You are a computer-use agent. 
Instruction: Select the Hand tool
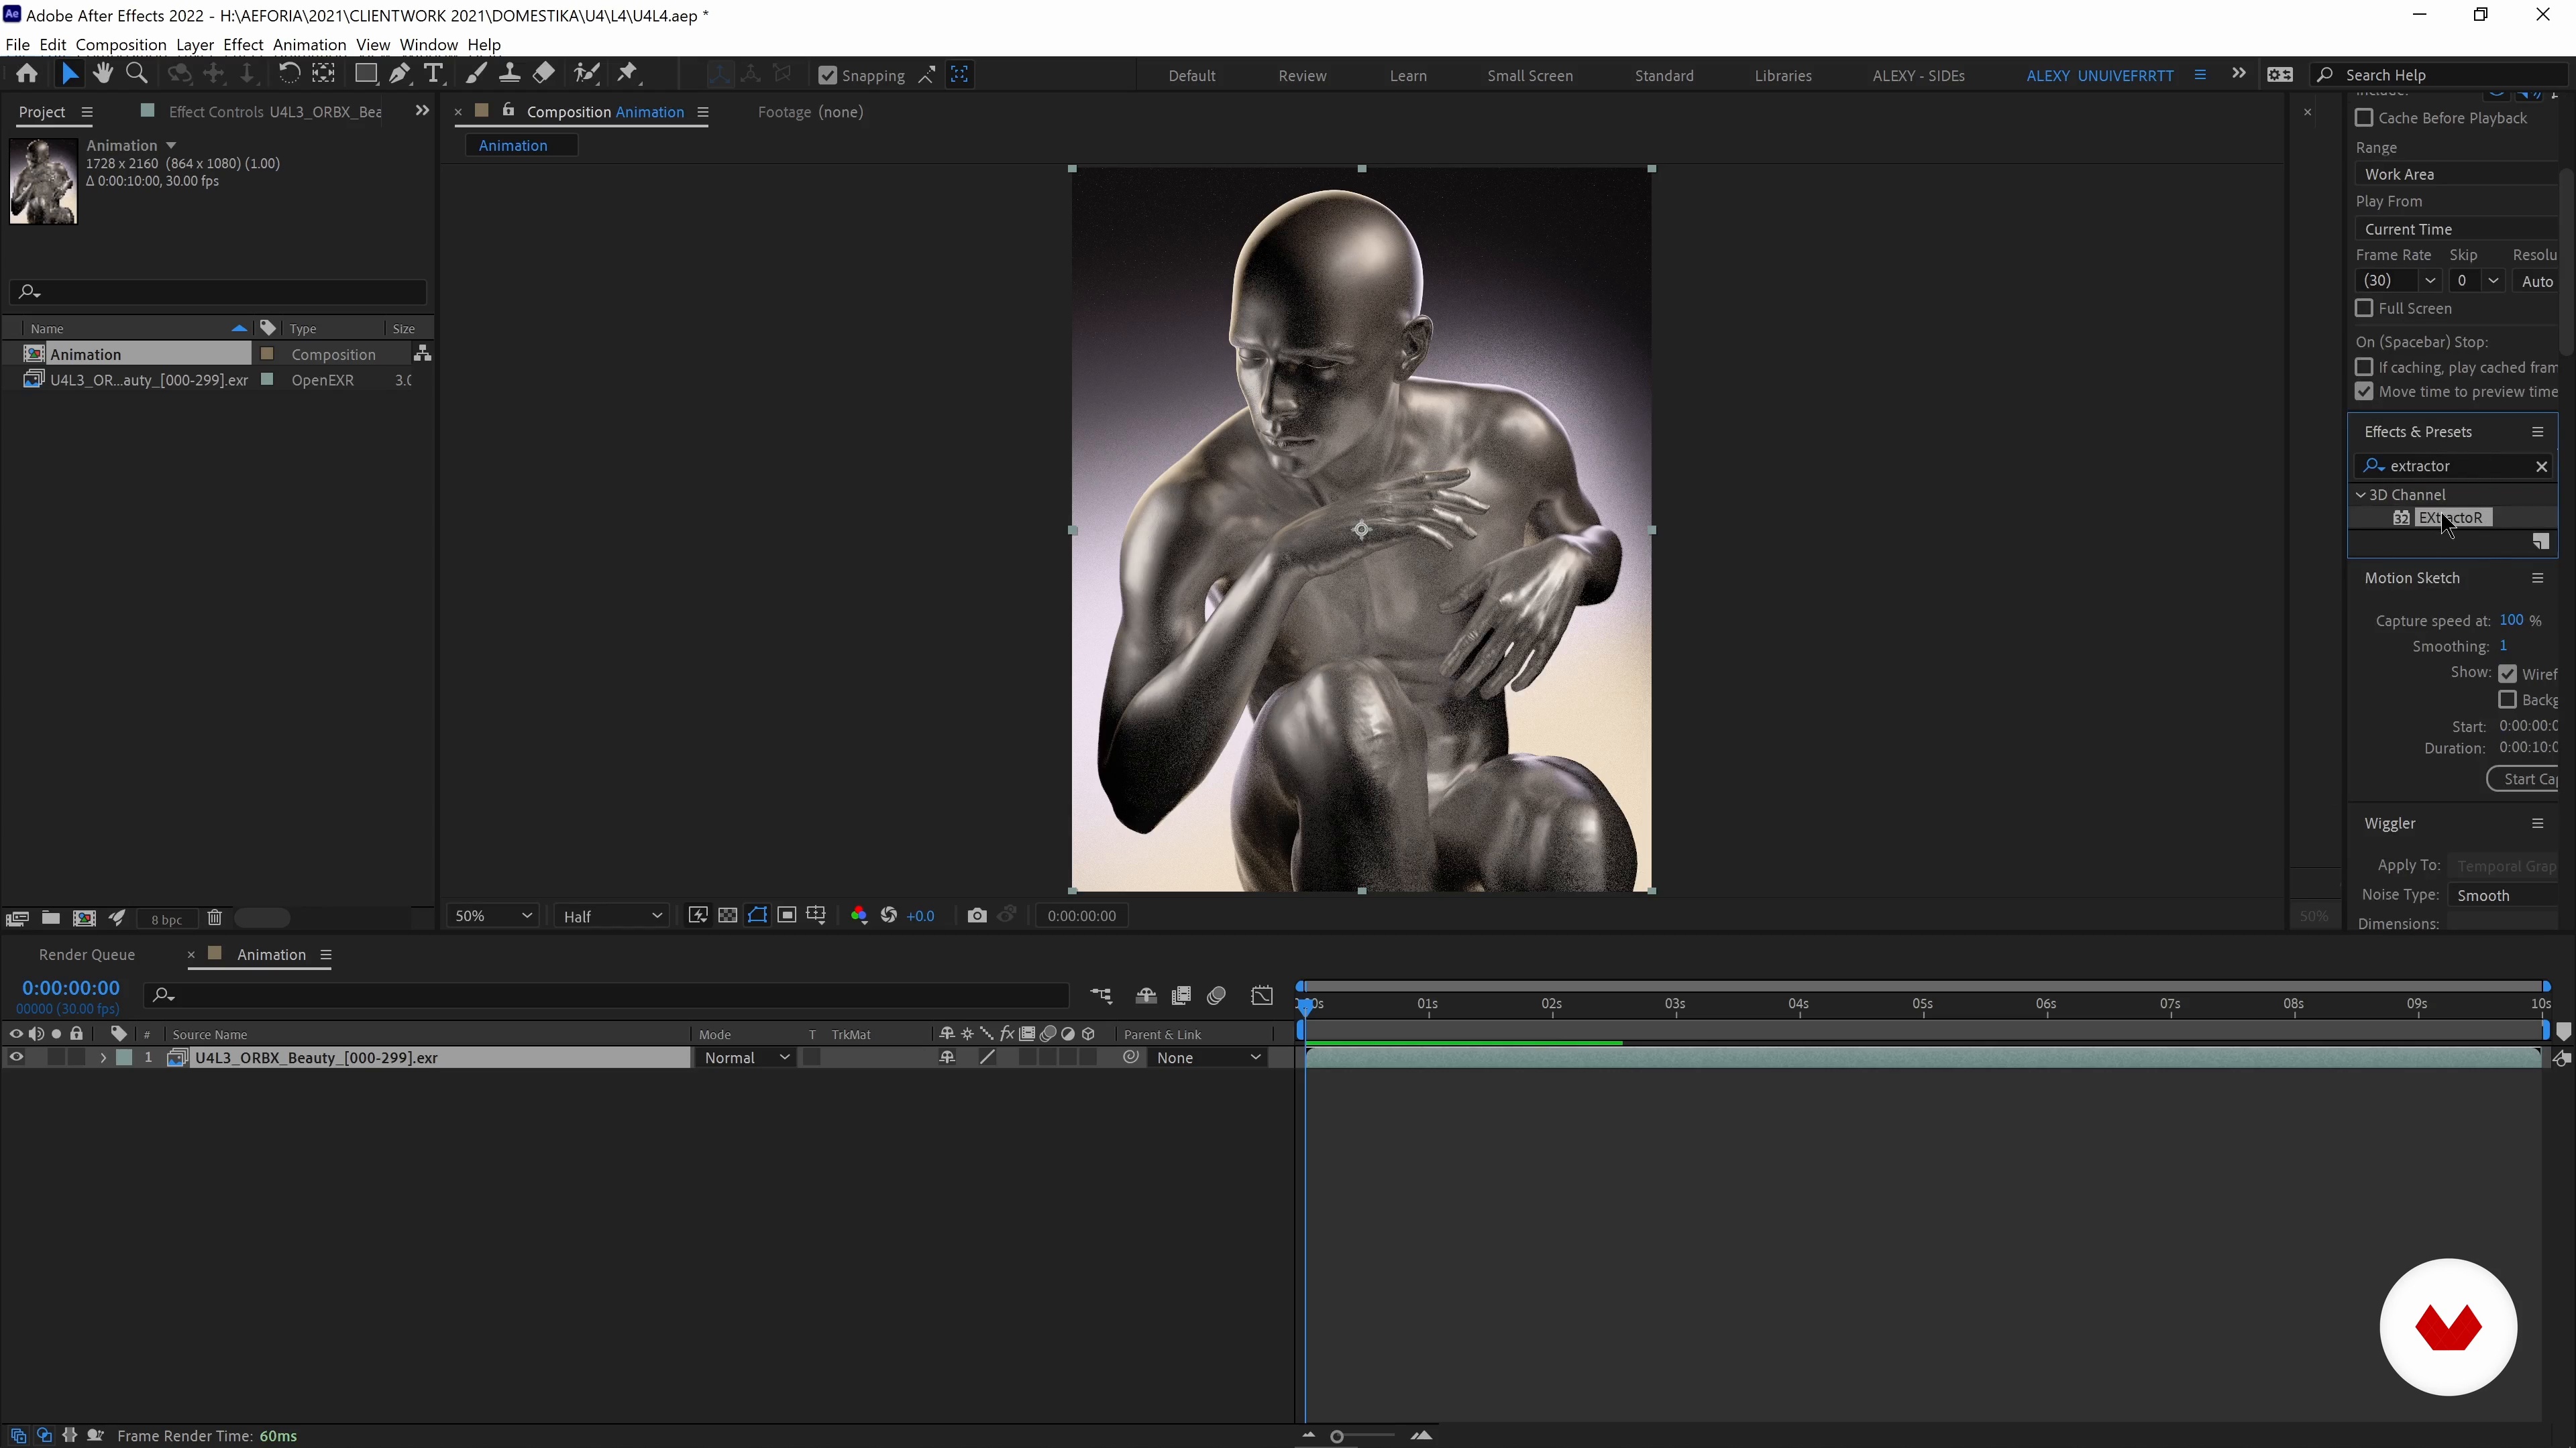pos(102,74)
